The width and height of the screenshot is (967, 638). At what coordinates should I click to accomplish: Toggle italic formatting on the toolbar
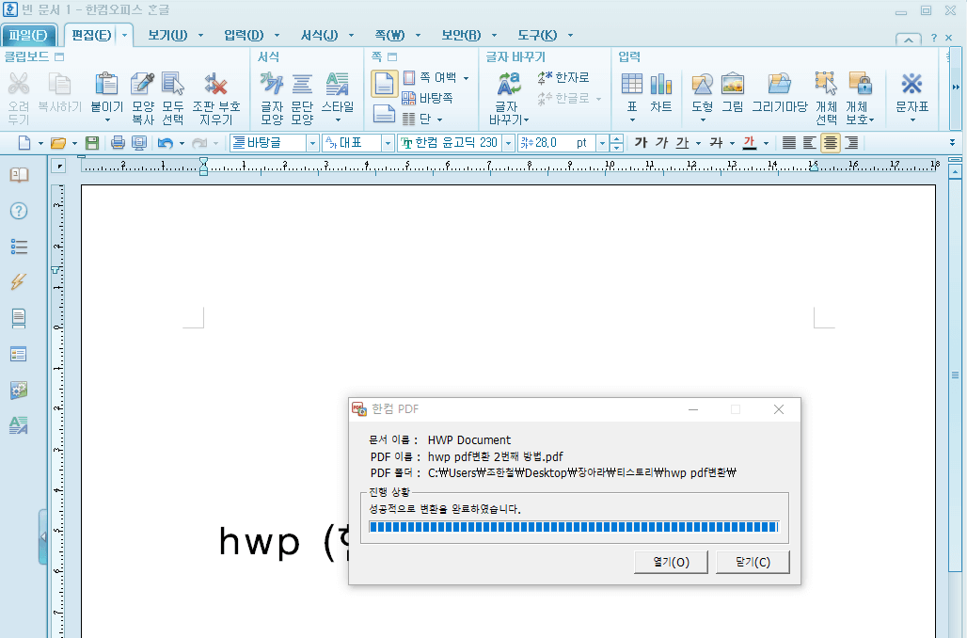click(661, 142)
